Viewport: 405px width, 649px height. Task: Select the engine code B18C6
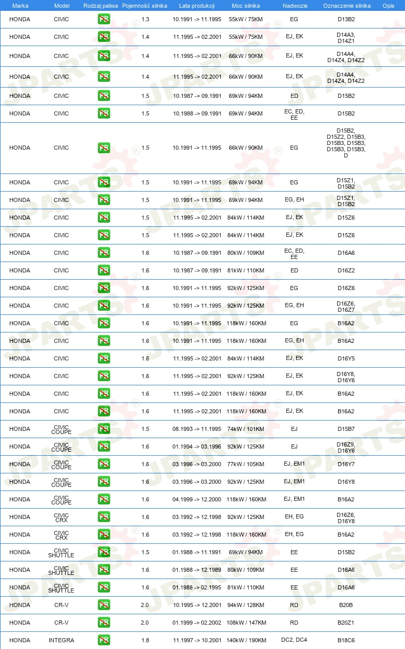tap(346, 640)
